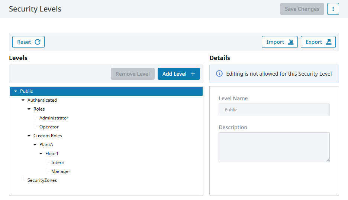Click the Reset refresh arrow icon

point(38,42)
